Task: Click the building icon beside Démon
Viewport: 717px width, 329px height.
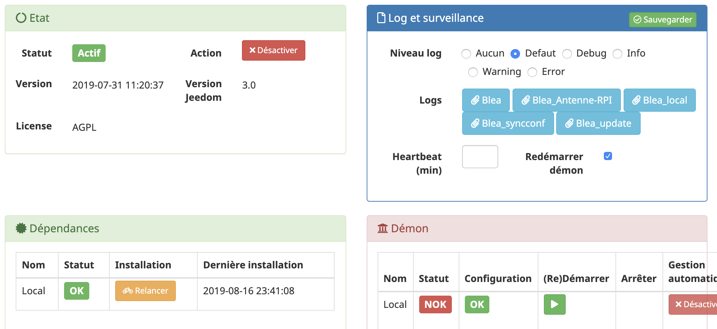Action: (x=383, y=228)
